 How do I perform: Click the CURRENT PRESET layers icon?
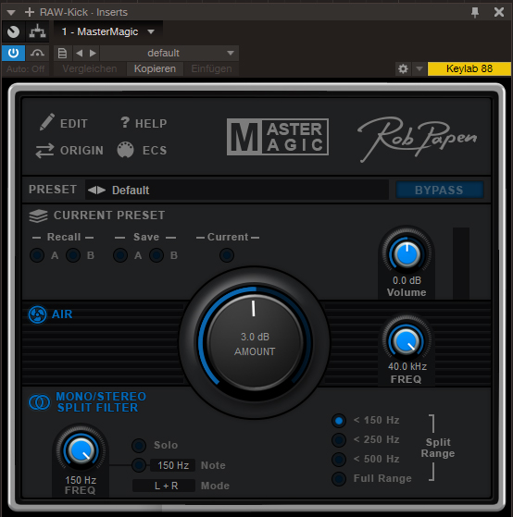point(38,216)
